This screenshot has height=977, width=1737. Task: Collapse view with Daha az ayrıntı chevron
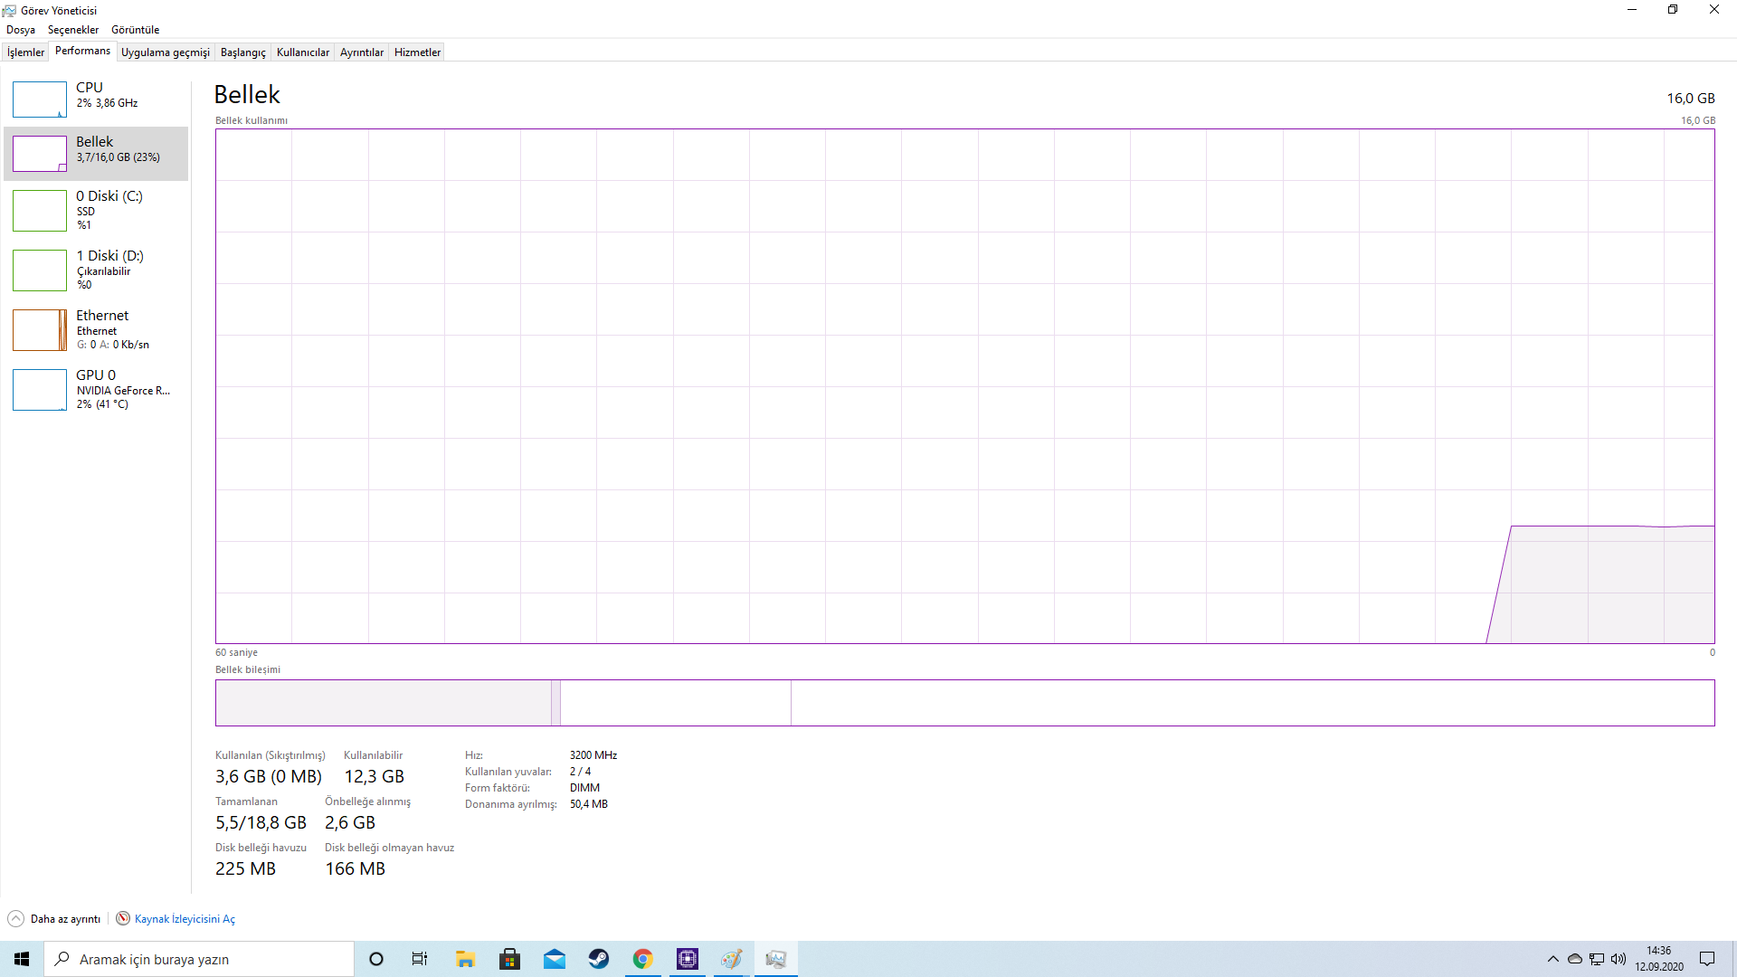click(x=16, y=919)
